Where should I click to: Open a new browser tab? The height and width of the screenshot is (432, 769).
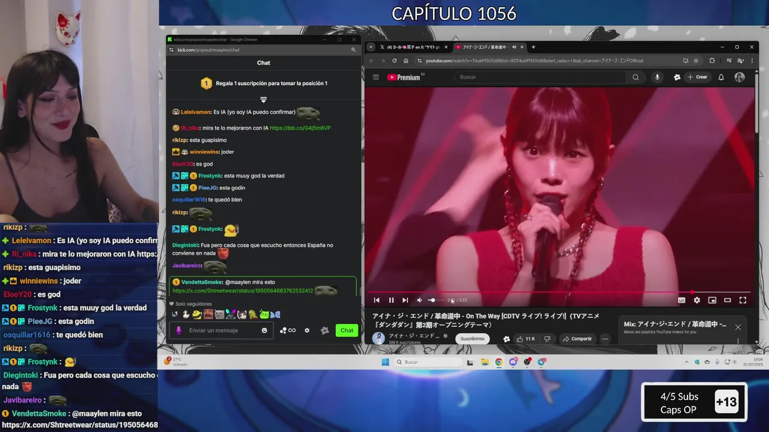(533, 47)
